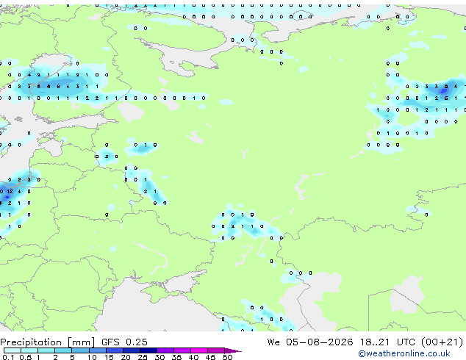Pick the 15–20 mm legend color swatch
This screenshot has height=360, width=466.
[x=114, y=350]
